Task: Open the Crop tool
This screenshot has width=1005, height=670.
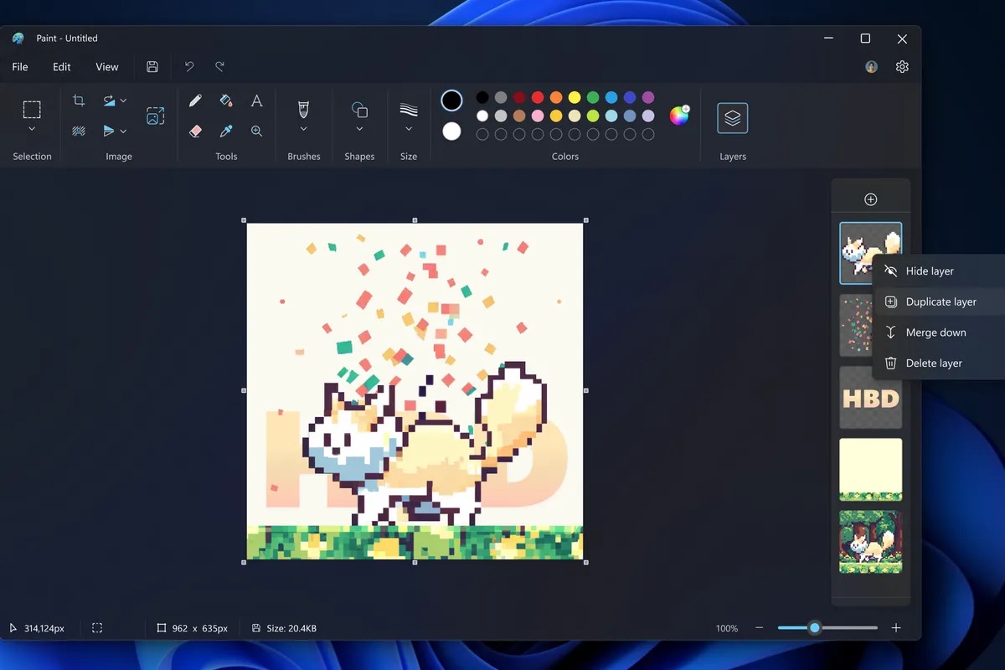Action: pyautogui.click(x=78, y=100)
